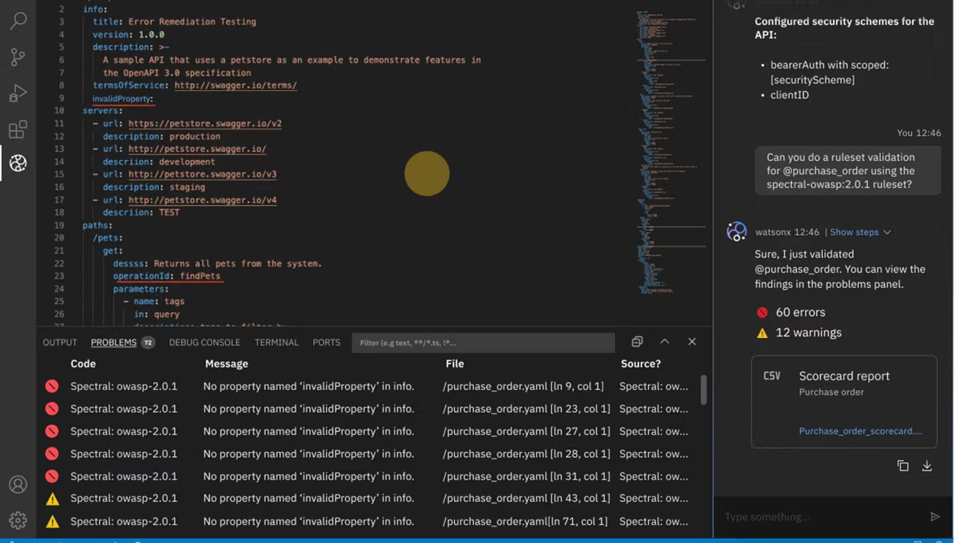966x543 pixels.
Task: Switch to the TERMINAL tab
Action: [x=276, y=343]
